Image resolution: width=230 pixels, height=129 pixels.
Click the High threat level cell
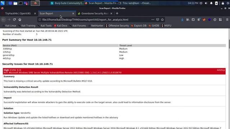click(x=121, y=58)
